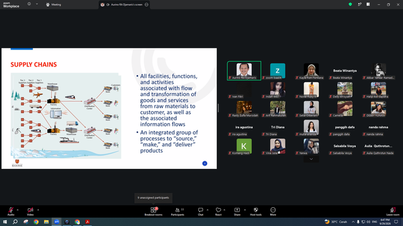This screenshot has height=226, width=403.
Task: Switch to the Meeting tab
Action: coord(54,4)
